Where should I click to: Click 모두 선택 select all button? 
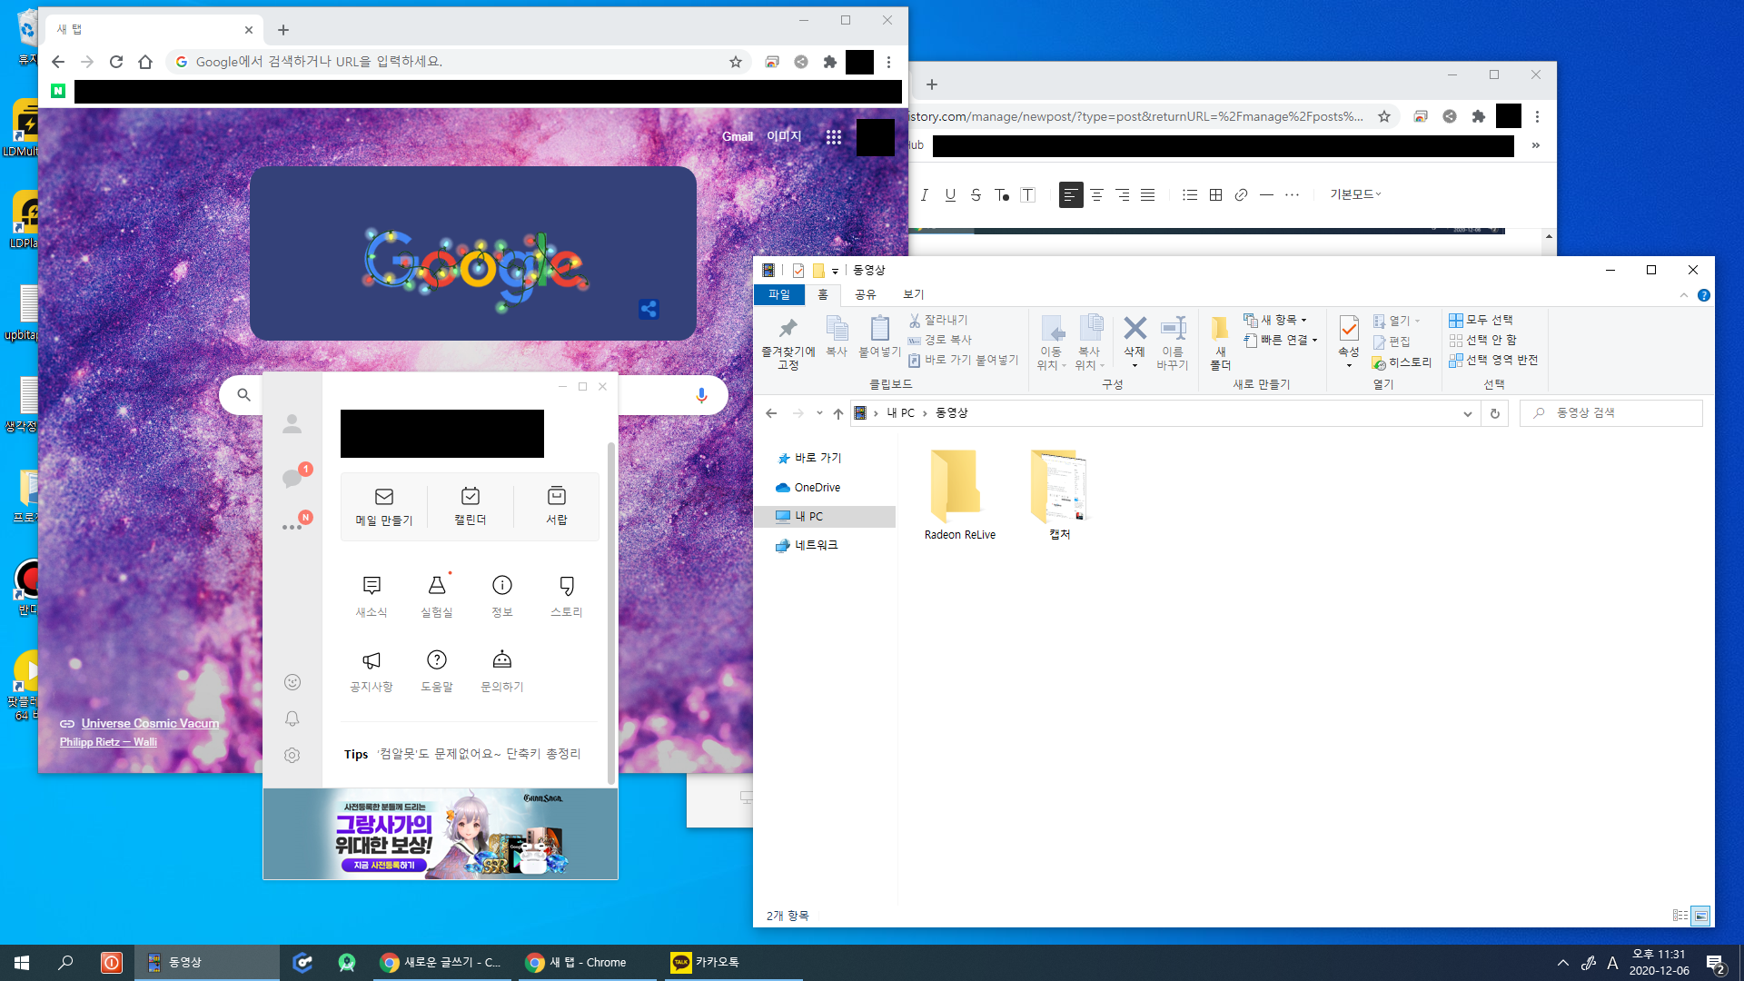1481,320
